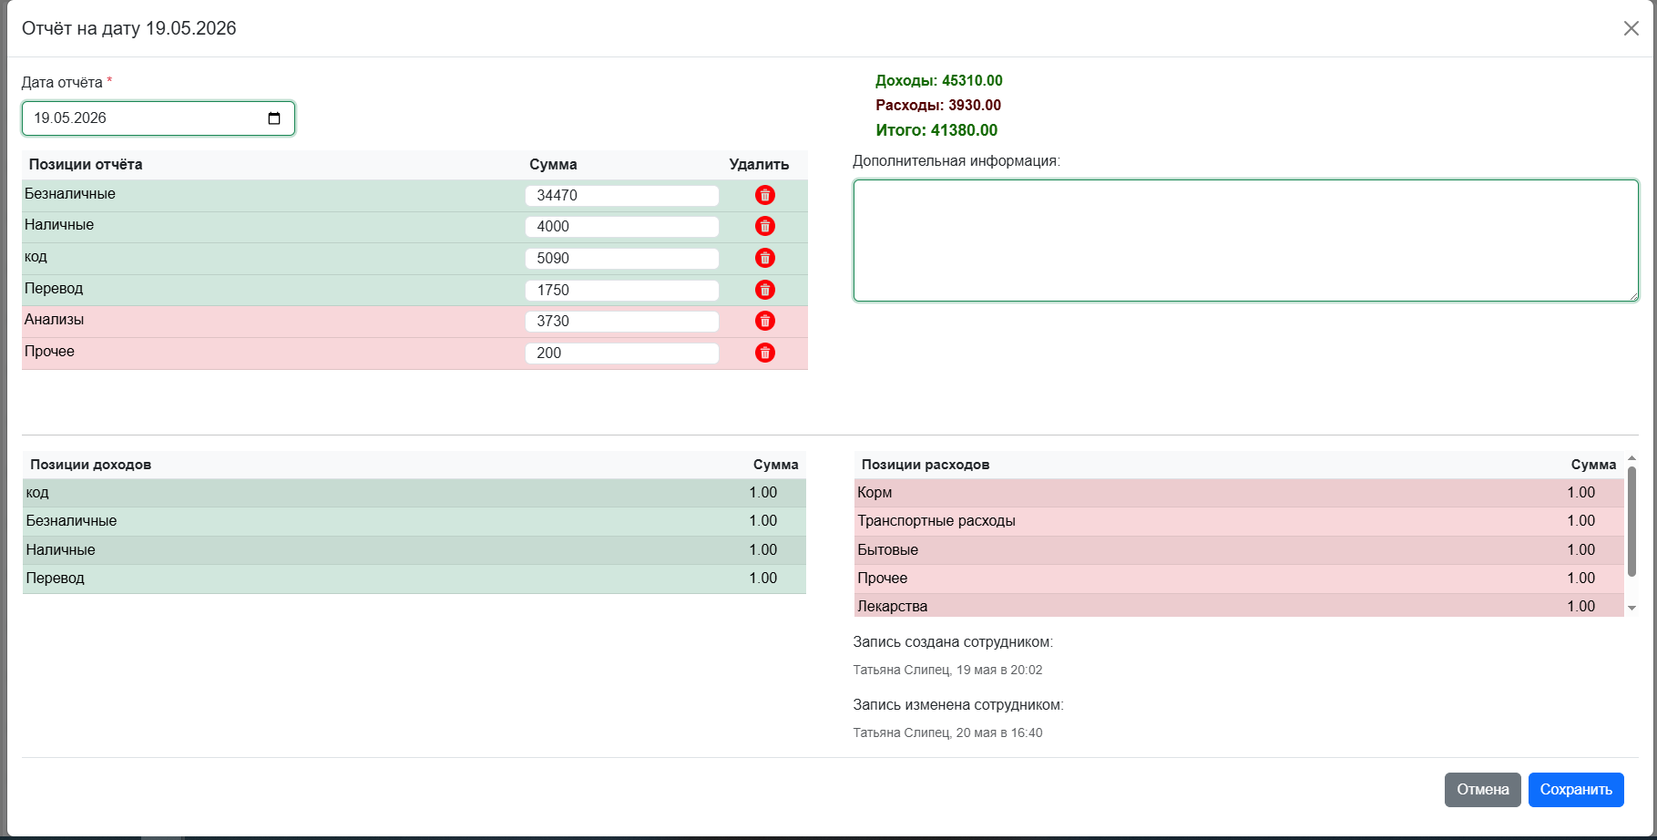This screenshot has width=1657, height=840.
Task: Click the Отмена button
Action: click(x=1482, y=790)
